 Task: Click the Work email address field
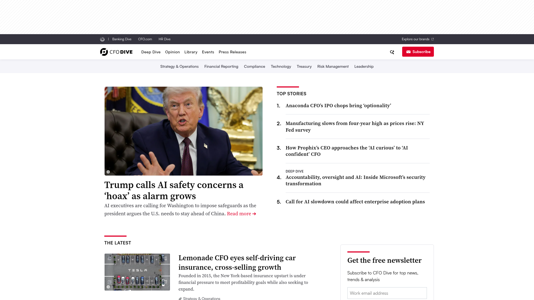click(x=387, y=293)
